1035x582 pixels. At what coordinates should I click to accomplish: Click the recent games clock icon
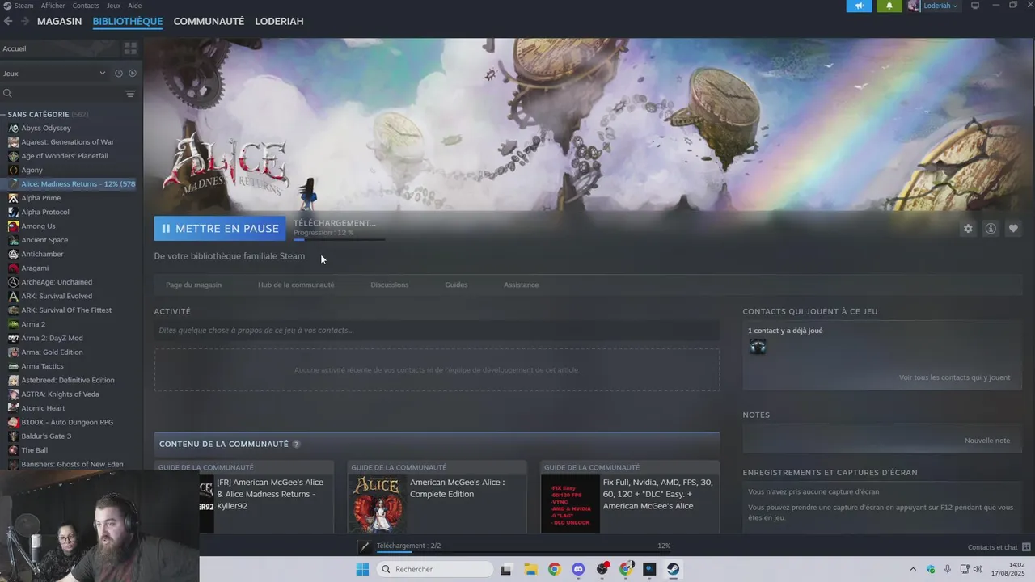click(119, 74)
